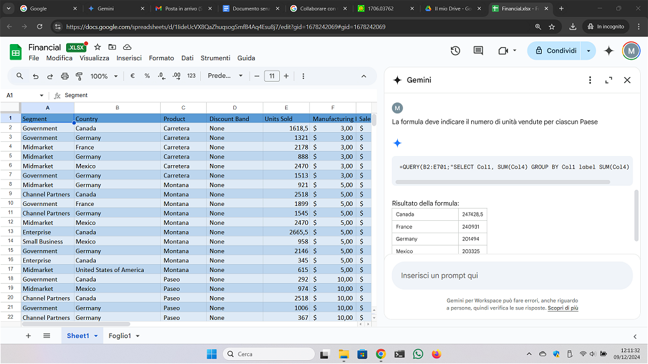Open the Formato menu

tap(161, 58)
